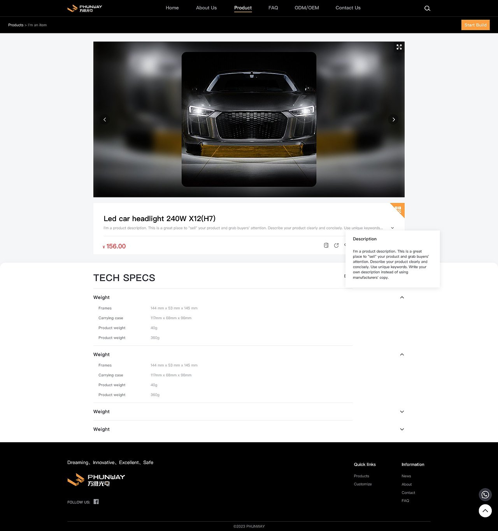Viewport: 498px width, 531px height.
Task: Show the previous product image
Action: coord(105,120)
